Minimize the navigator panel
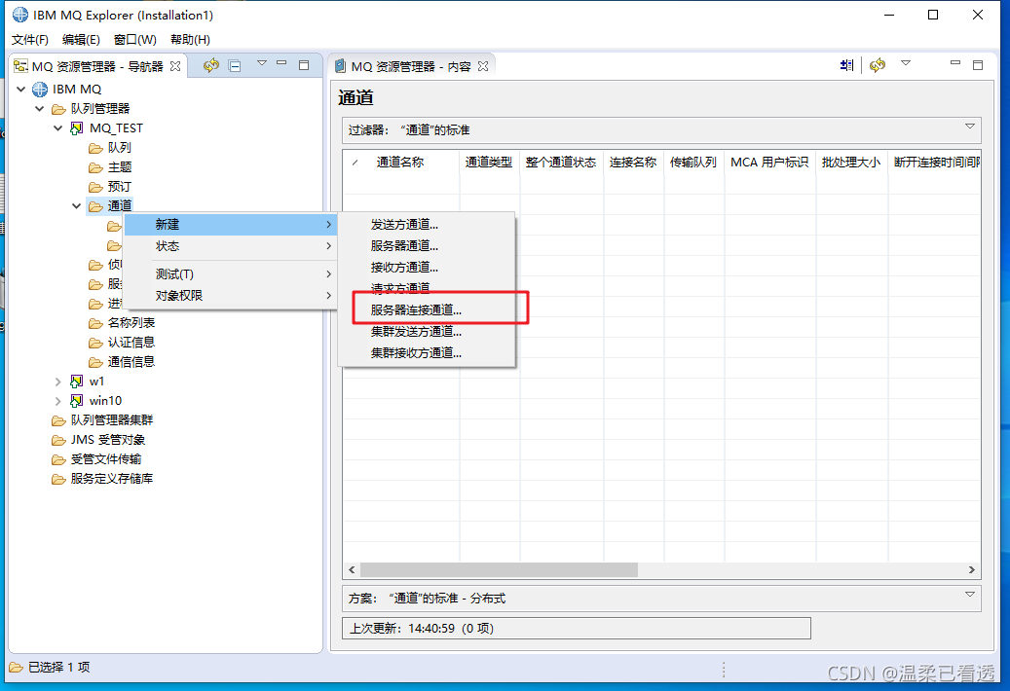 pyautogui.click(x=281, y=63)
